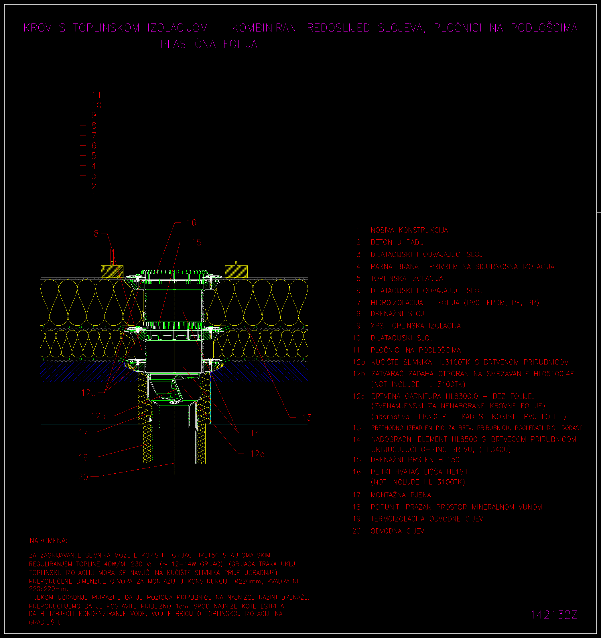Click legend entry "PARNA BRANA I PRIVREMENA SIGURNOSNA IZOLACIJA"
Image resolution: width=601 pixels, height=638 pixels.
[x=462, y=266]
